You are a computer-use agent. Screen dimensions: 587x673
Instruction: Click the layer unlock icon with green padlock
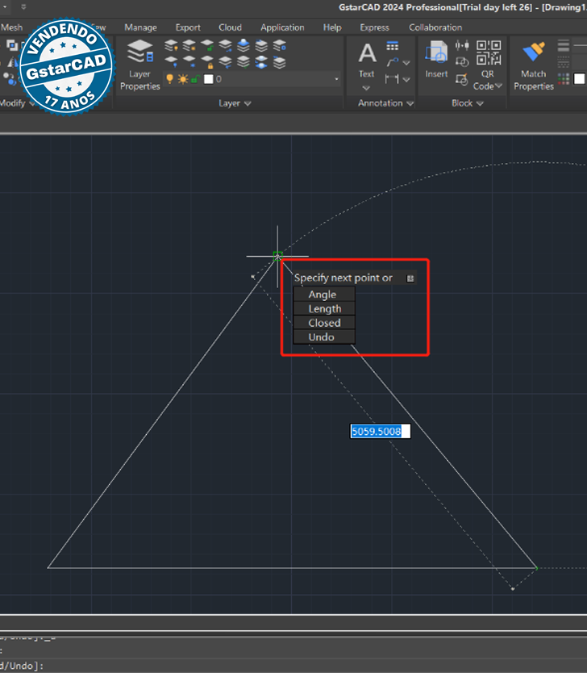[207, 45]
